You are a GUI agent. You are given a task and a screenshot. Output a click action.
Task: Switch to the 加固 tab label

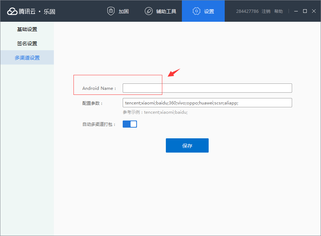124,11
